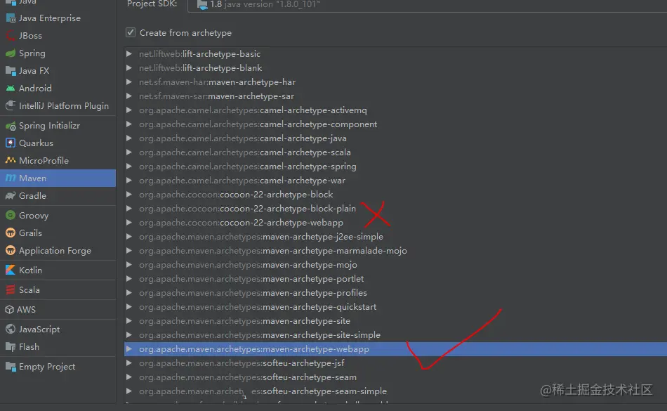Screen dimensions: 667x411
Task: Select maven-archetype-site-simple archetype
Action: click(260, 335)
